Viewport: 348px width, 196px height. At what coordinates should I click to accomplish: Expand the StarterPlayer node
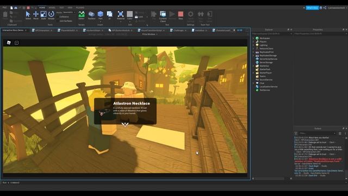click(253, 73)
